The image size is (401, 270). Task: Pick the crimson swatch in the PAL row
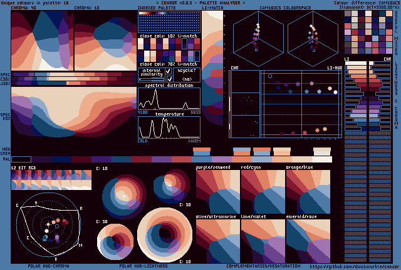142,159
